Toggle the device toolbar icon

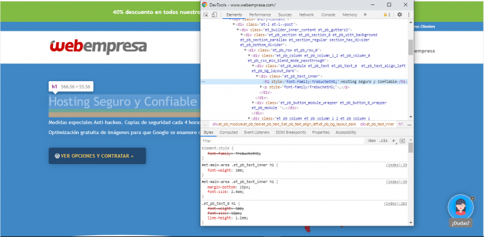(x=214, y=15)
